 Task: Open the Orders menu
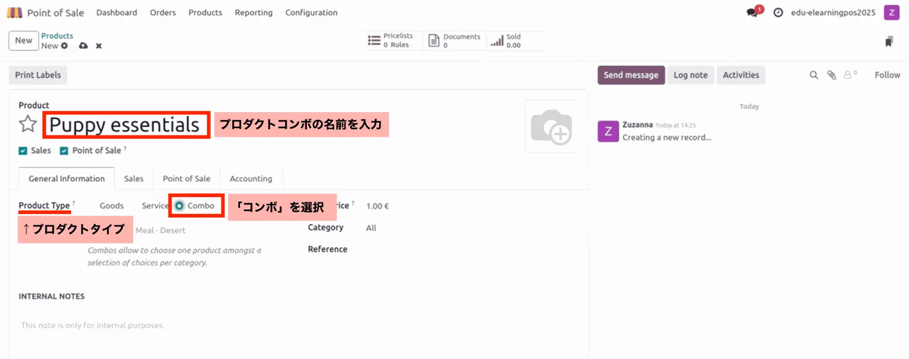click(x=163, y=13)
